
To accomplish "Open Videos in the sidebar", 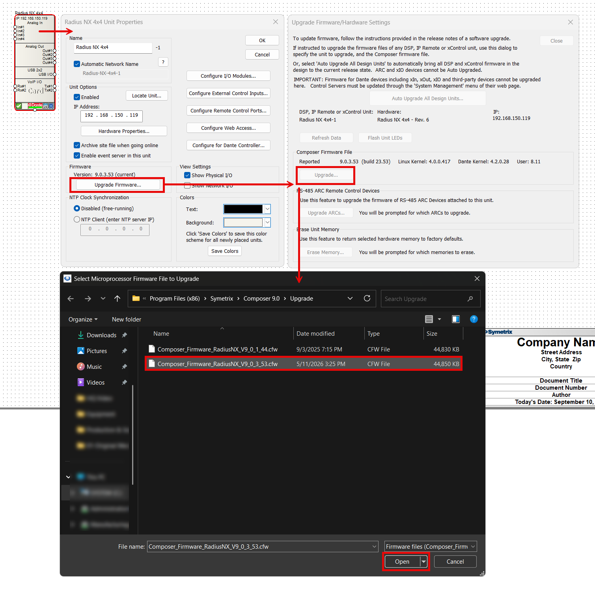I will pyautogui.click(x=95, y=383).
